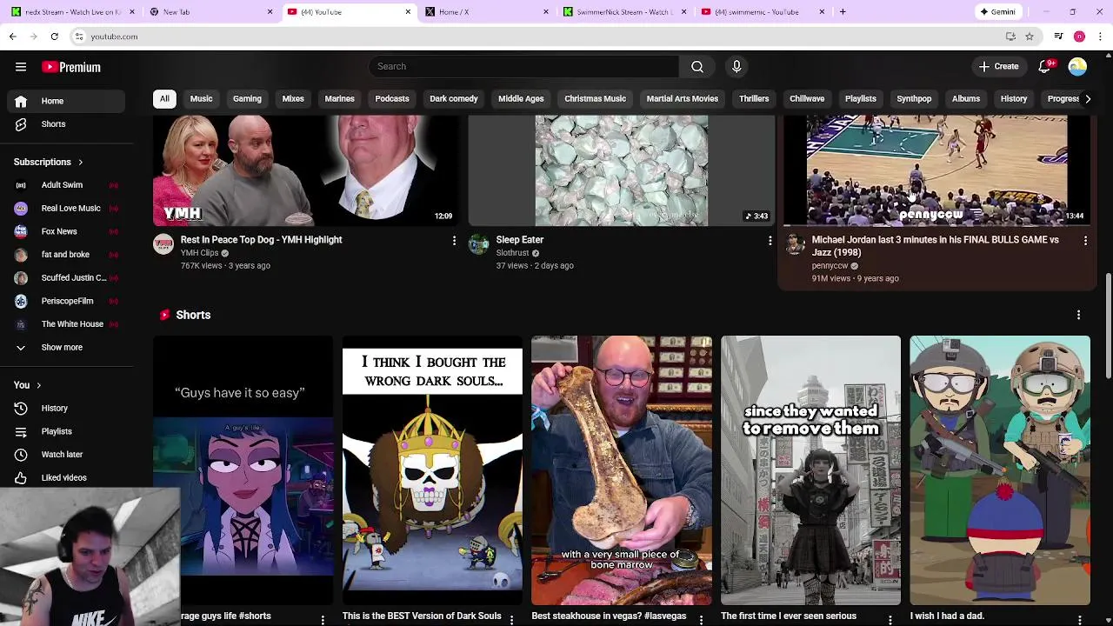Expand Show more subscriptions

[66, 348]
